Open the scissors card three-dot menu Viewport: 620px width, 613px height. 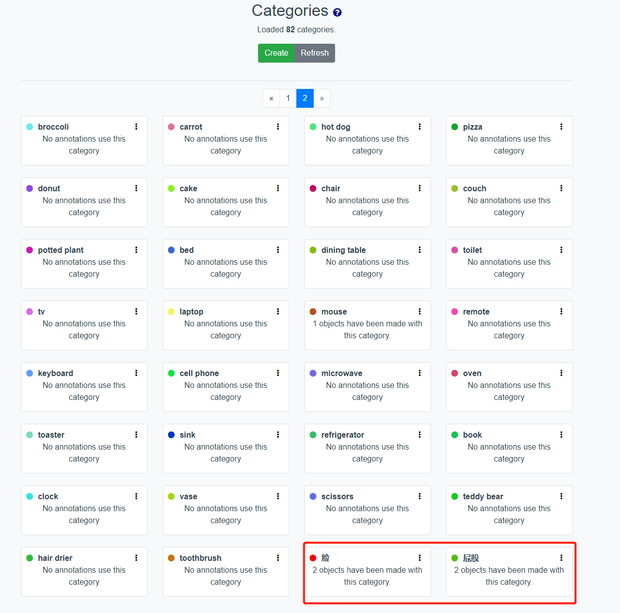tap(420, 496)
